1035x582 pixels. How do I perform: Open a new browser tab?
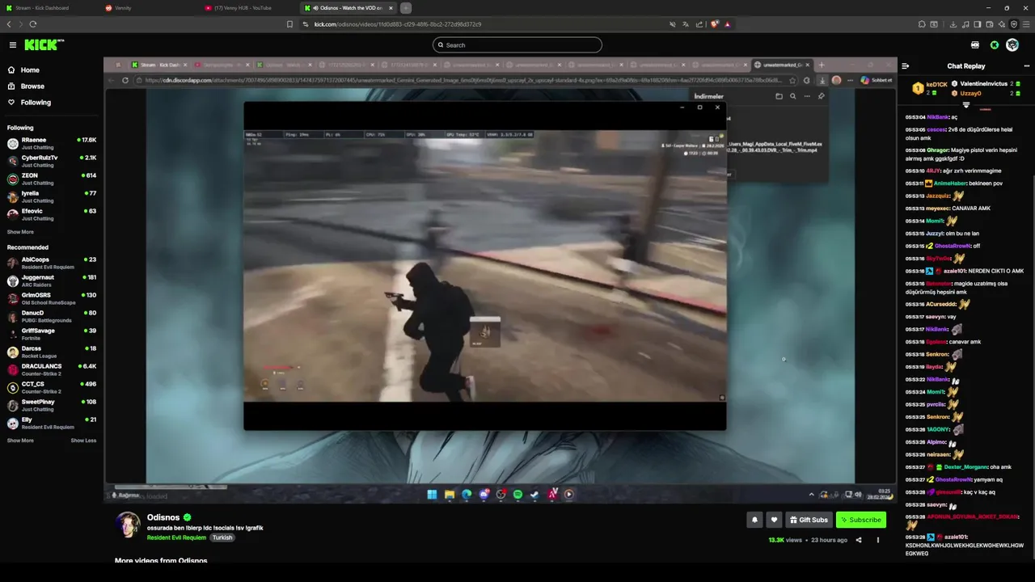pos(406,8)
